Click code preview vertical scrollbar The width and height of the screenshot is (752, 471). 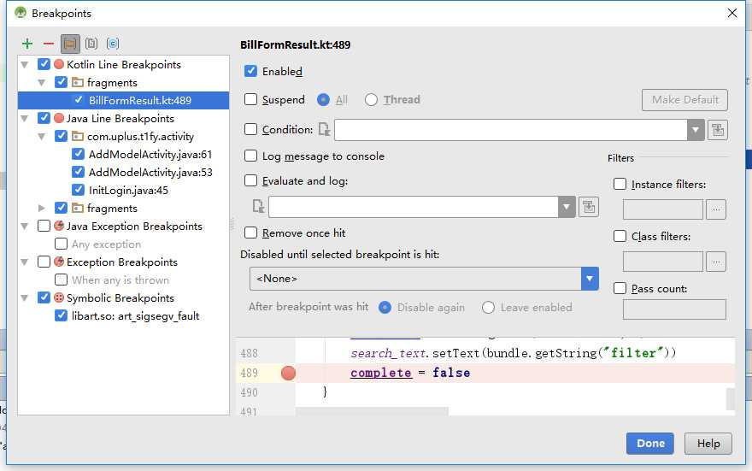click(x=731, y=399)
